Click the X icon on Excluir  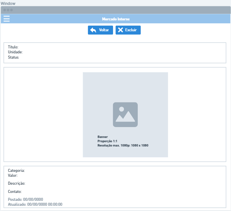point(121,30)
